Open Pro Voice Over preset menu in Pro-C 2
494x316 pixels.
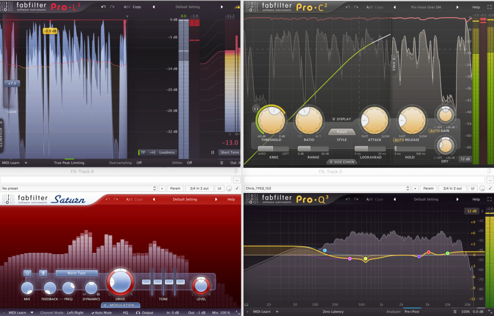coord(426,7)
